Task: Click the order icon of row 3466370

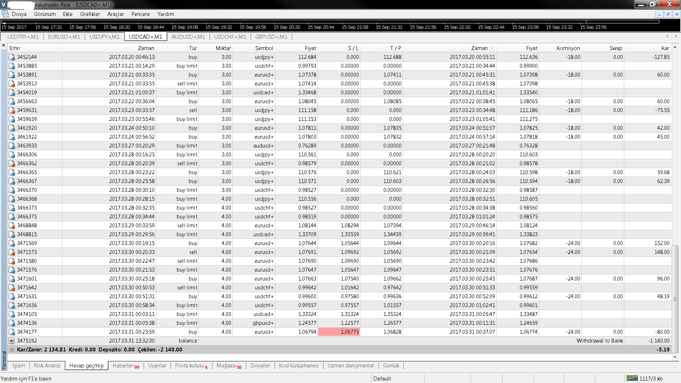Action: tap(12, 190)
